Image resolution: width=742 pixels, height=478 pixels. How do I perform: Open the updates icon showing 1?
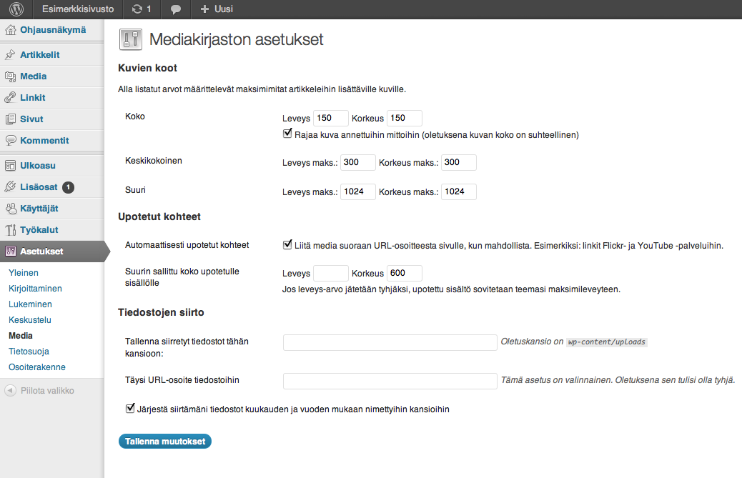coord(142,9)
